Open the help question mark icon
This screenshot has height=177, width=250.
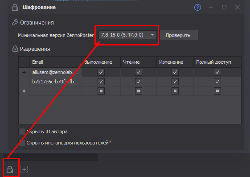197,7
